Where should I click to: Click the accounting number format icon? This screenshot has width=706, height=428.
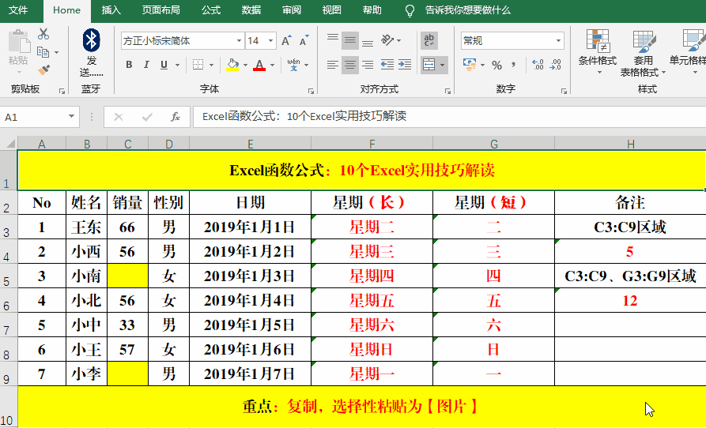click(x=470, y=65)
